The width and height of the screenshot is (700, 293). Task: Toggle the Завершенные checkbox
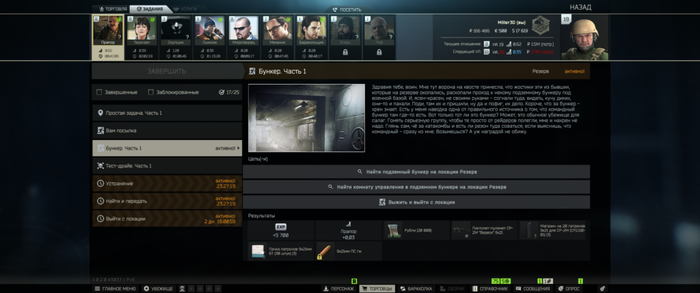coord(100,92)
